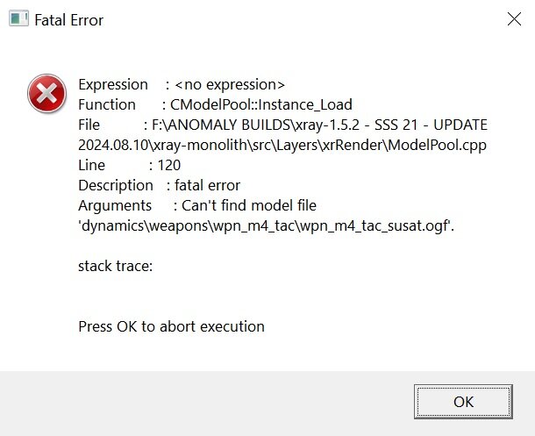Viewport: 535px width, 436px height.
Task: Click the ModelPool.cpp path line
Action: [282, 145]
